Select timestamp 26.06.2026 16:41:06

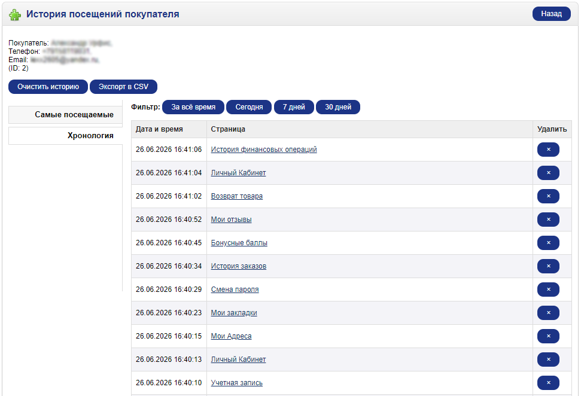tap(169, 150)
